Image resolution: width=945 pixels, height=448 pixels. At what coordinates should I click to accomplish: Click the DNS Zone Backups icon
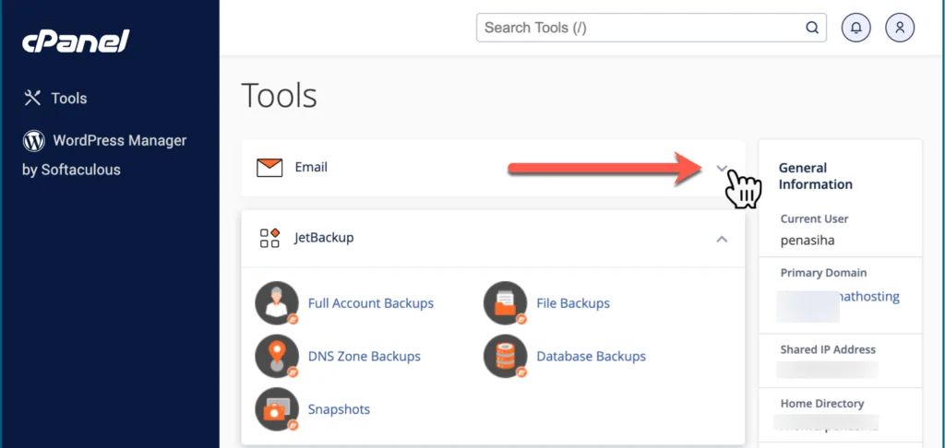point(276,356)
